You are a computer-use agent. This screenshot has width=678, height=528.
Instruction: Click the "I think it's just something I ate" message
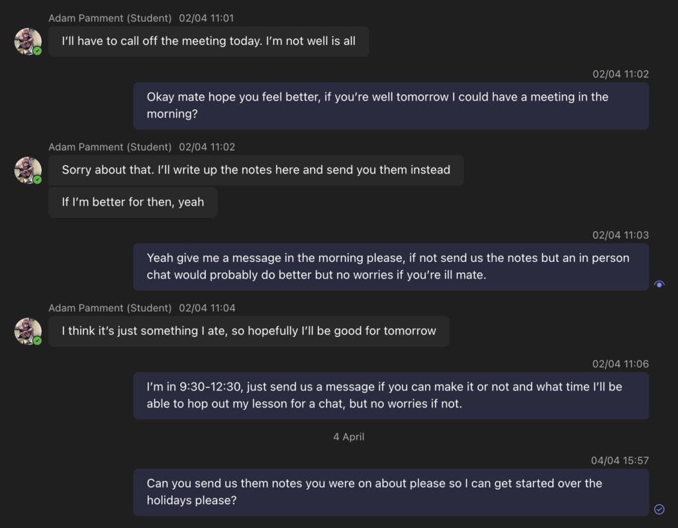(x=249, y=331)
